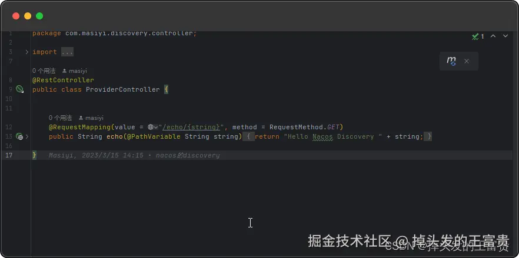Viewport: 519px width, 258px height.
Task: Click the masiyi author hint above the class
Action: 75,71
